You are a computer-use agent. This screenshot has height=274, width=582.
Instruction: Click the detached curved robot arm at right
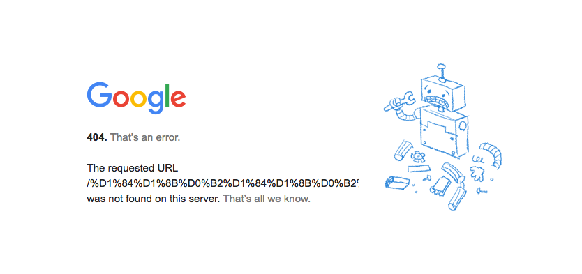pyautogui.click(x=491, y=154)
